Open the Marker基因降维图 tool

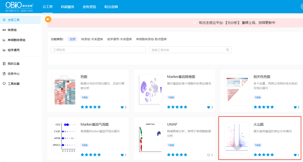181,77
